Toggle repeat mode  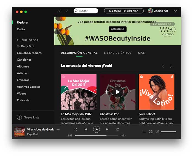pyautogui.click(x=117, y=130)
